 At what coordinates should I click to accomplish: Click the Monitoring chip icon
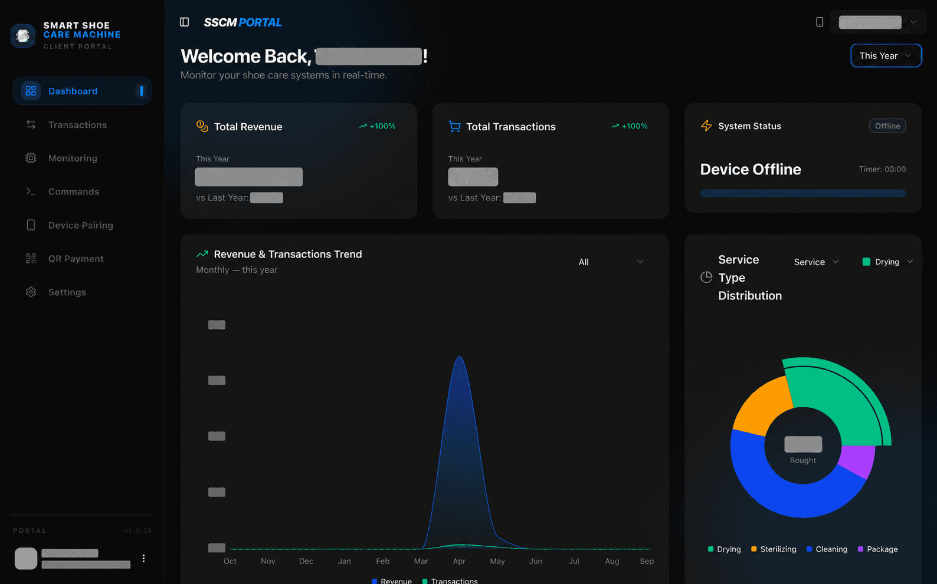click(x=31, y=158)
